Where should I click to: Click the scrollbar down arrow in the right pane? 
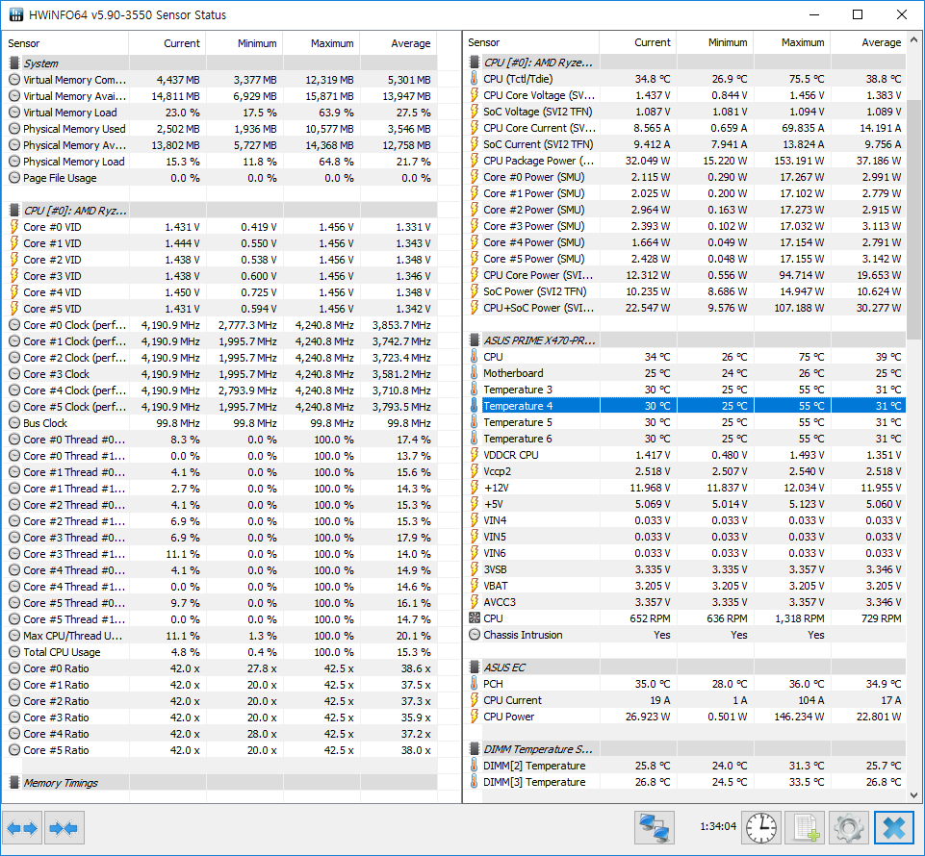point(913,794)
